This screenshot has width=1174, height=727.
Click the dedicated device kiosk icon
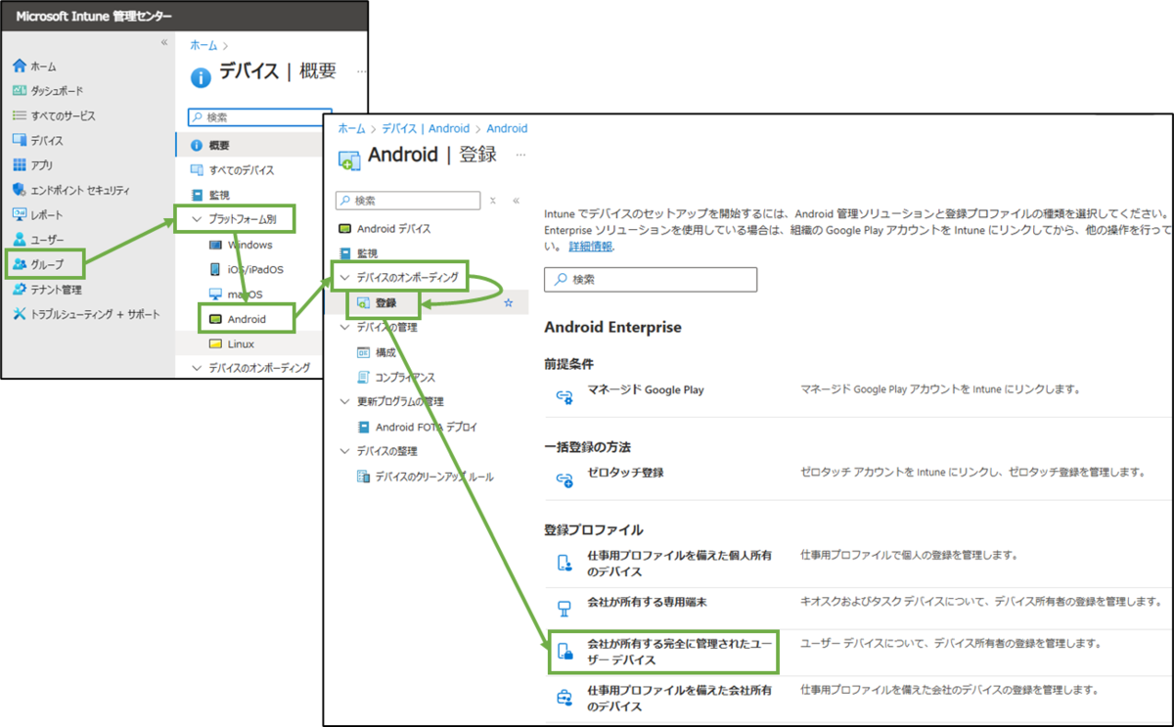[564, 608]
